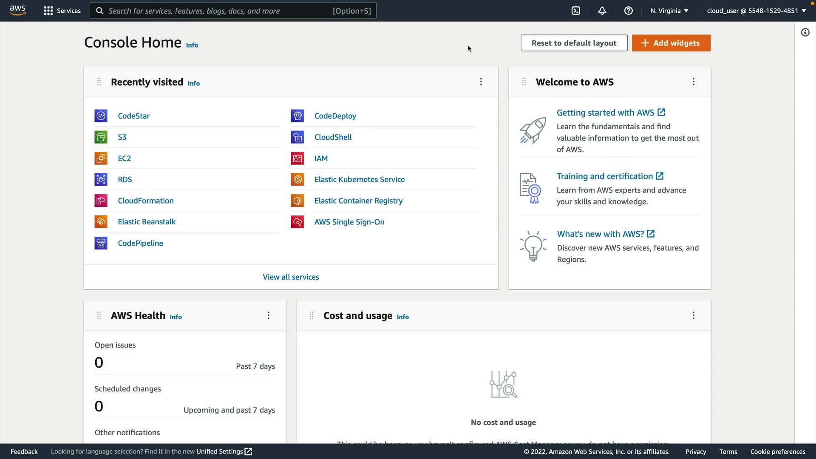The height and width of the screenshot is (459, 816).
Task: Open the Services menu
Action: point(62,11)
